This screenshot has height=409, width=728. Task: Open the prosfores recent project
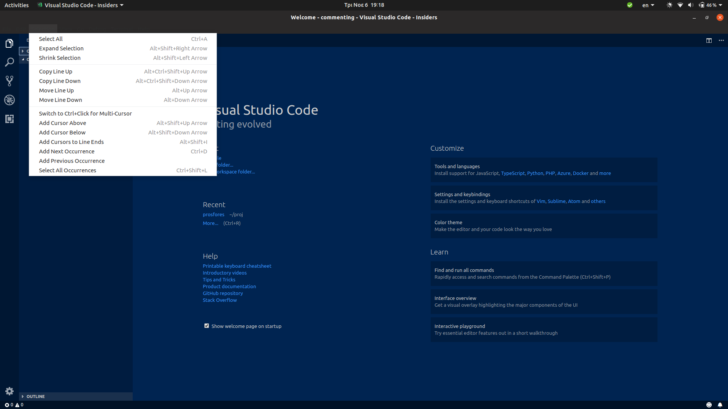click(213, 214)
